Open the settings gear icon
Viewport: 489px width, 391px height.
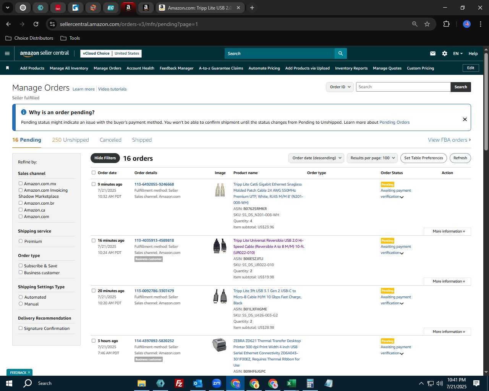click(445, 53)
